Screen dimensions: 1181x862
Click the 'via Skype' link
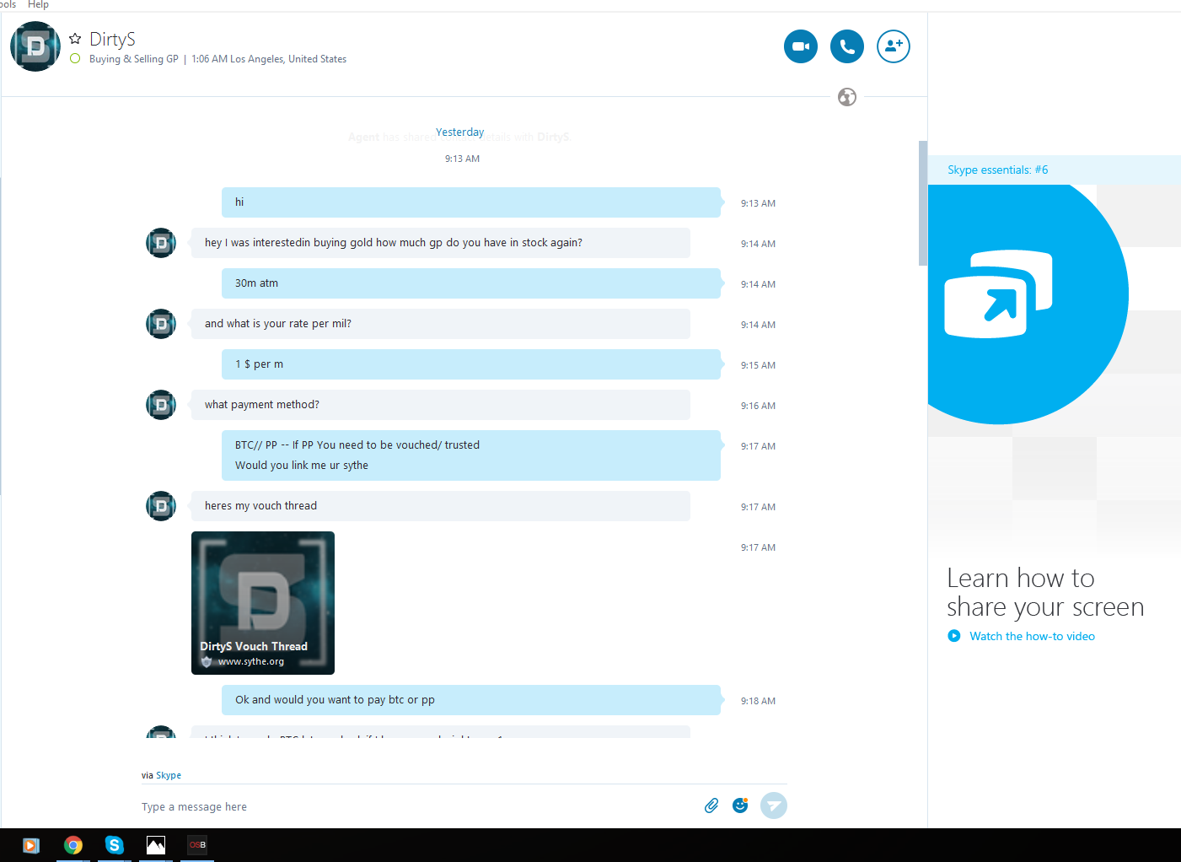pos(169,775)
